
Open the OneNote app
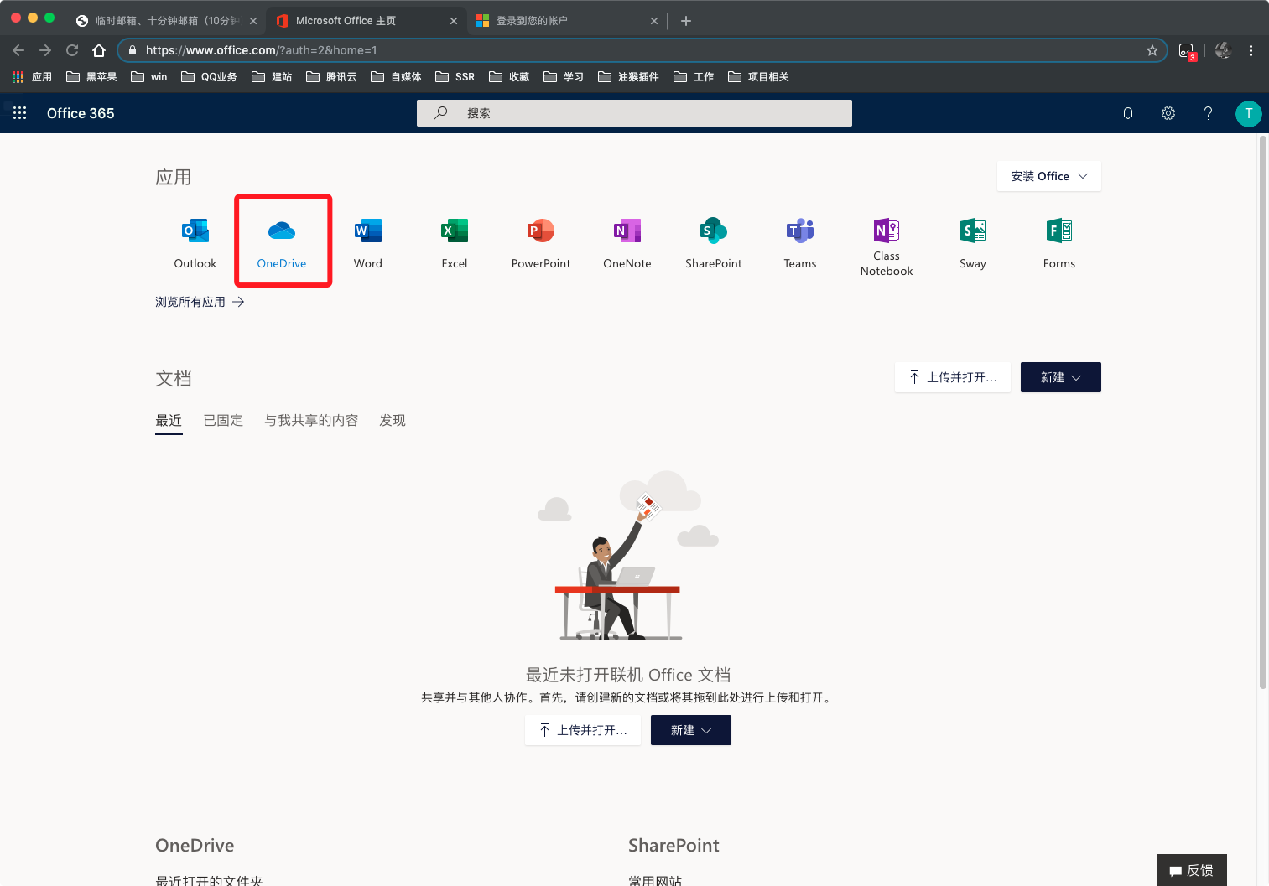(627, 243)
